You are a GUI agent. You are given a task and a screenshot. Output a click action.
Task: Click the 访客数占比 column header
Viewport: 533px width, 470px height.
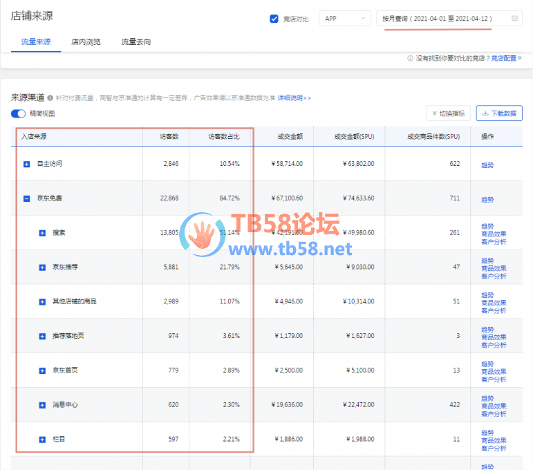(224, 137)
